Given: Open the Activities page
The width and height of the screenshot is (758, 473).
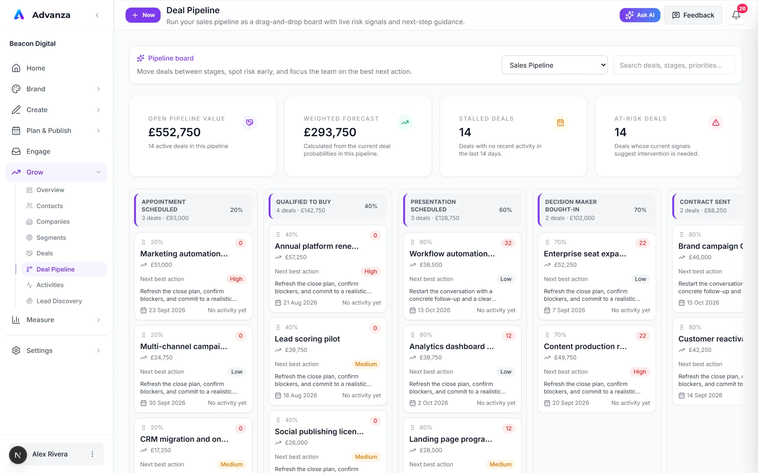Looking at the screenshot, I should click(64, 285).
